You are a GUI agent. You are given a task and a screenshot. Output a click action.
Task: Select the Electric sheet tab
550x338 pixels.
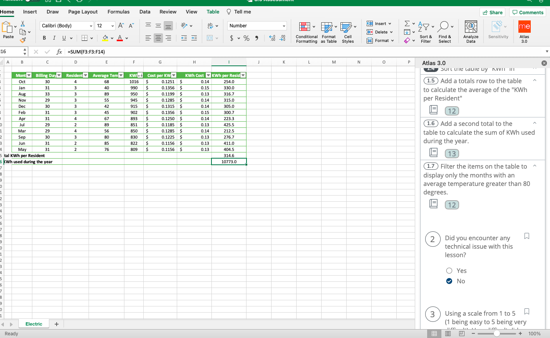[x=34, y=324]
